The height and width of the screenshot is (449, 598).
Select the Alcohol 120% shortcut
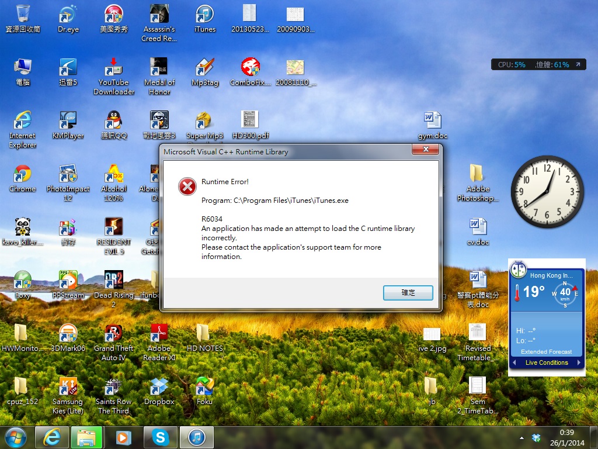114,182
